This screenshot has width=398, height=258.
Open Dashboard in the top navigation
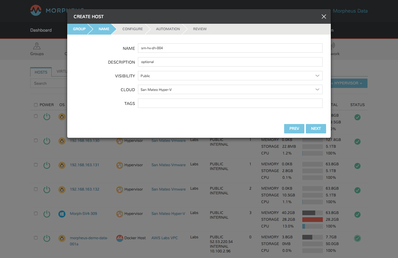pos(41,30)
